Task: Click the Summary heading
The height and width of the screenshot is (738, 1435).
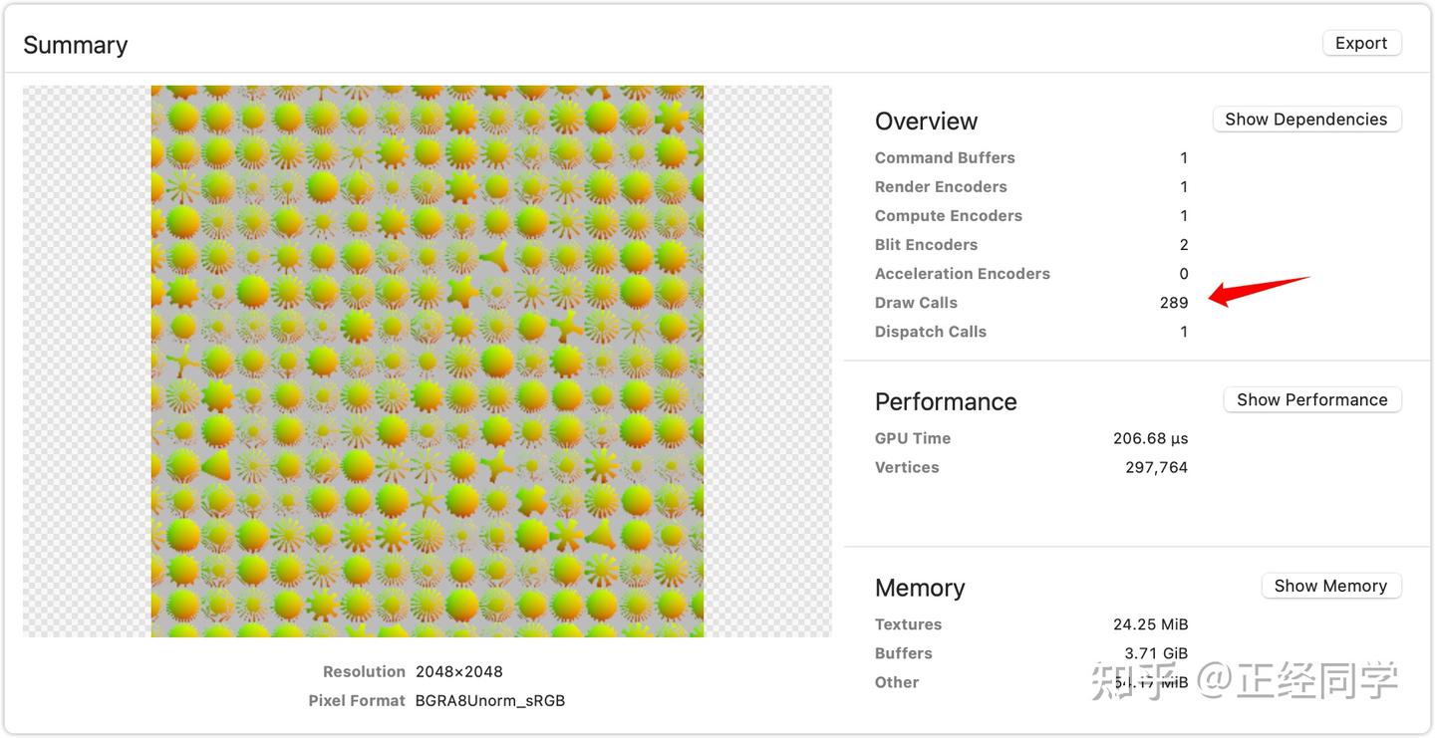Action: [x=76, y=45]
